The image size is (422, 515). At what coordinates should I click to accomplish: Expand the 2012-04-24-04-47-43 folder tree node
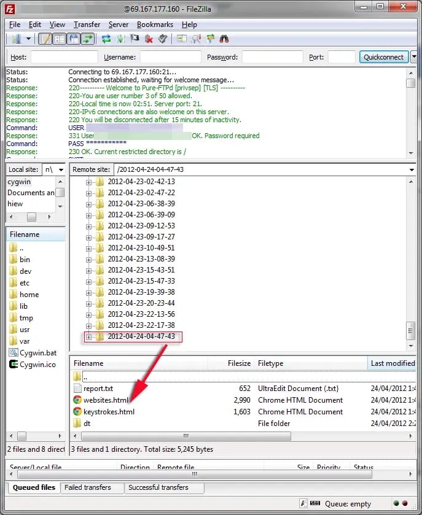pos(88,336)
